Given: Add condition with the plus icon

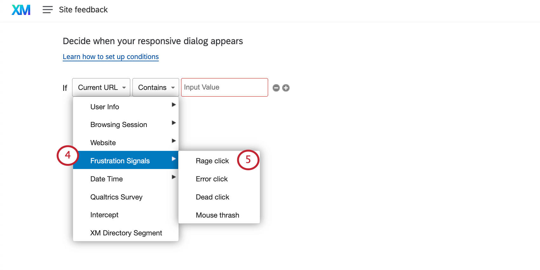Looking at the screenshot, I should pos(286,88).
